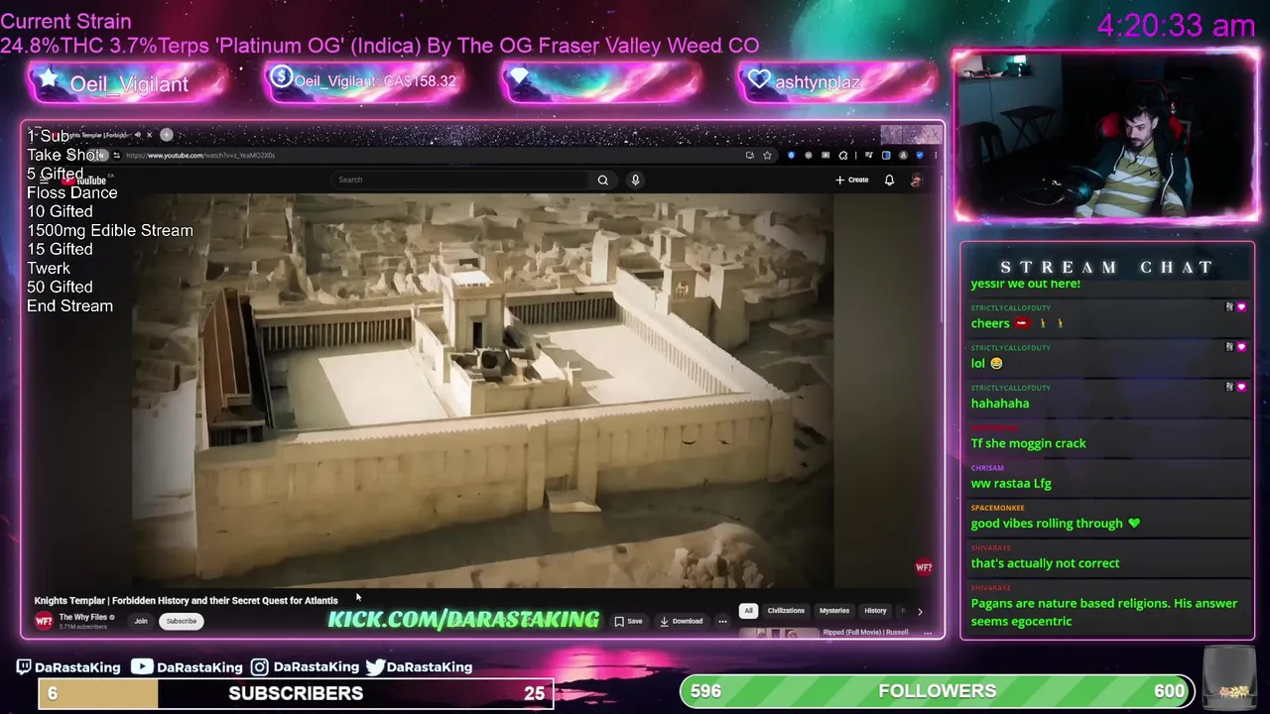This screenshot has height=714, width=1270.
Task: Click the SUBSCRIBERS progress bar
Action: pos(296,693)
